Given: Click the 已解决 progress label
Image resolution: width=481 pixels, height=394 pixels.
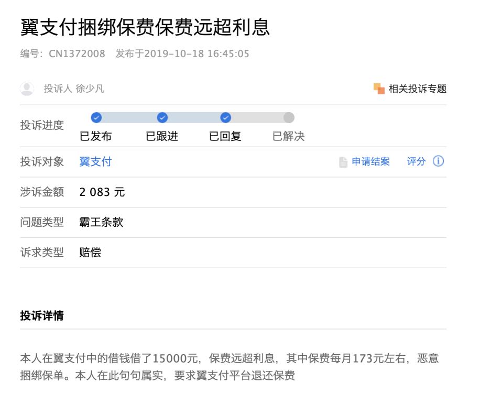Looking at the screenshot, I should (288, 136).
